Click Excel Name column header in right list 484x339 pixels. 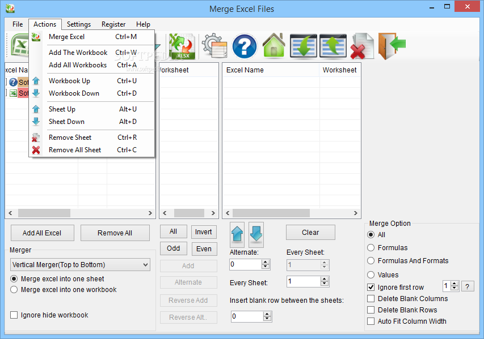click(x=271, y=70)
